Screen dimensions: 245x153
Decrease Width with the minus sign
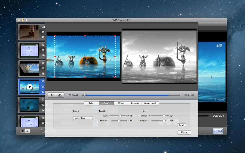pos(150,116)
